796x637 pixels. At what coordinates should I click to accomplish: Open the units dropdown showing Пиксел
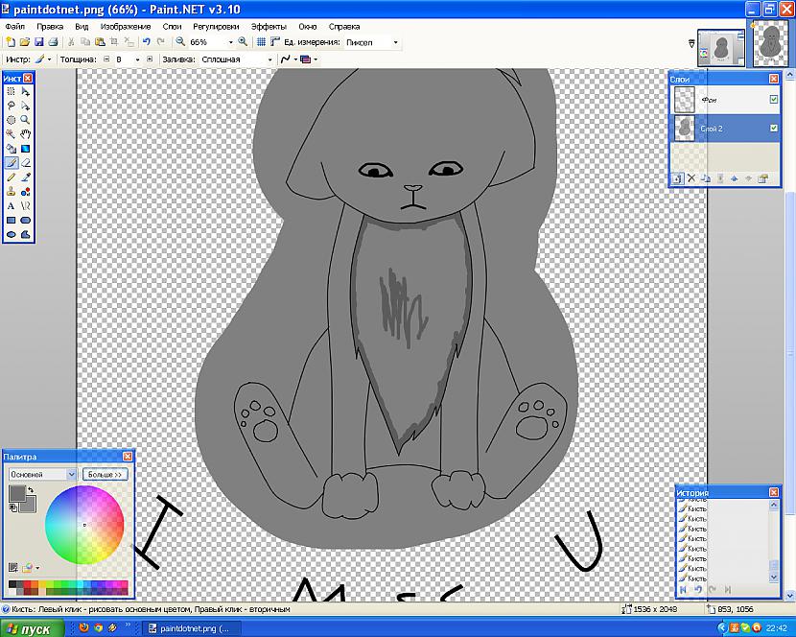pyautogui.click(x=395, y=42)
